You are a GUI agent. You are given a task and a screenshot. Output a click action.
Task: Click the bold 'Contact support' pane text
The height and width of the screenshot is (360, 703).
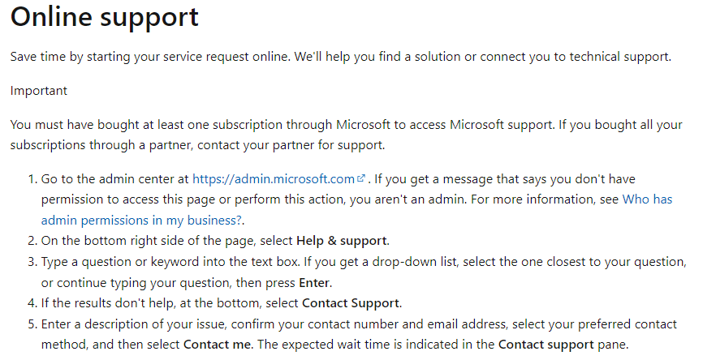pos(546,345)
